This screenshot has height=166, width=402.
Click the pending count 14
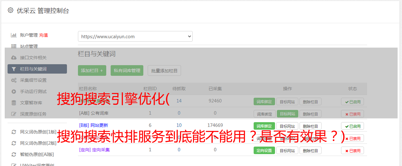(x=179, y=101)
